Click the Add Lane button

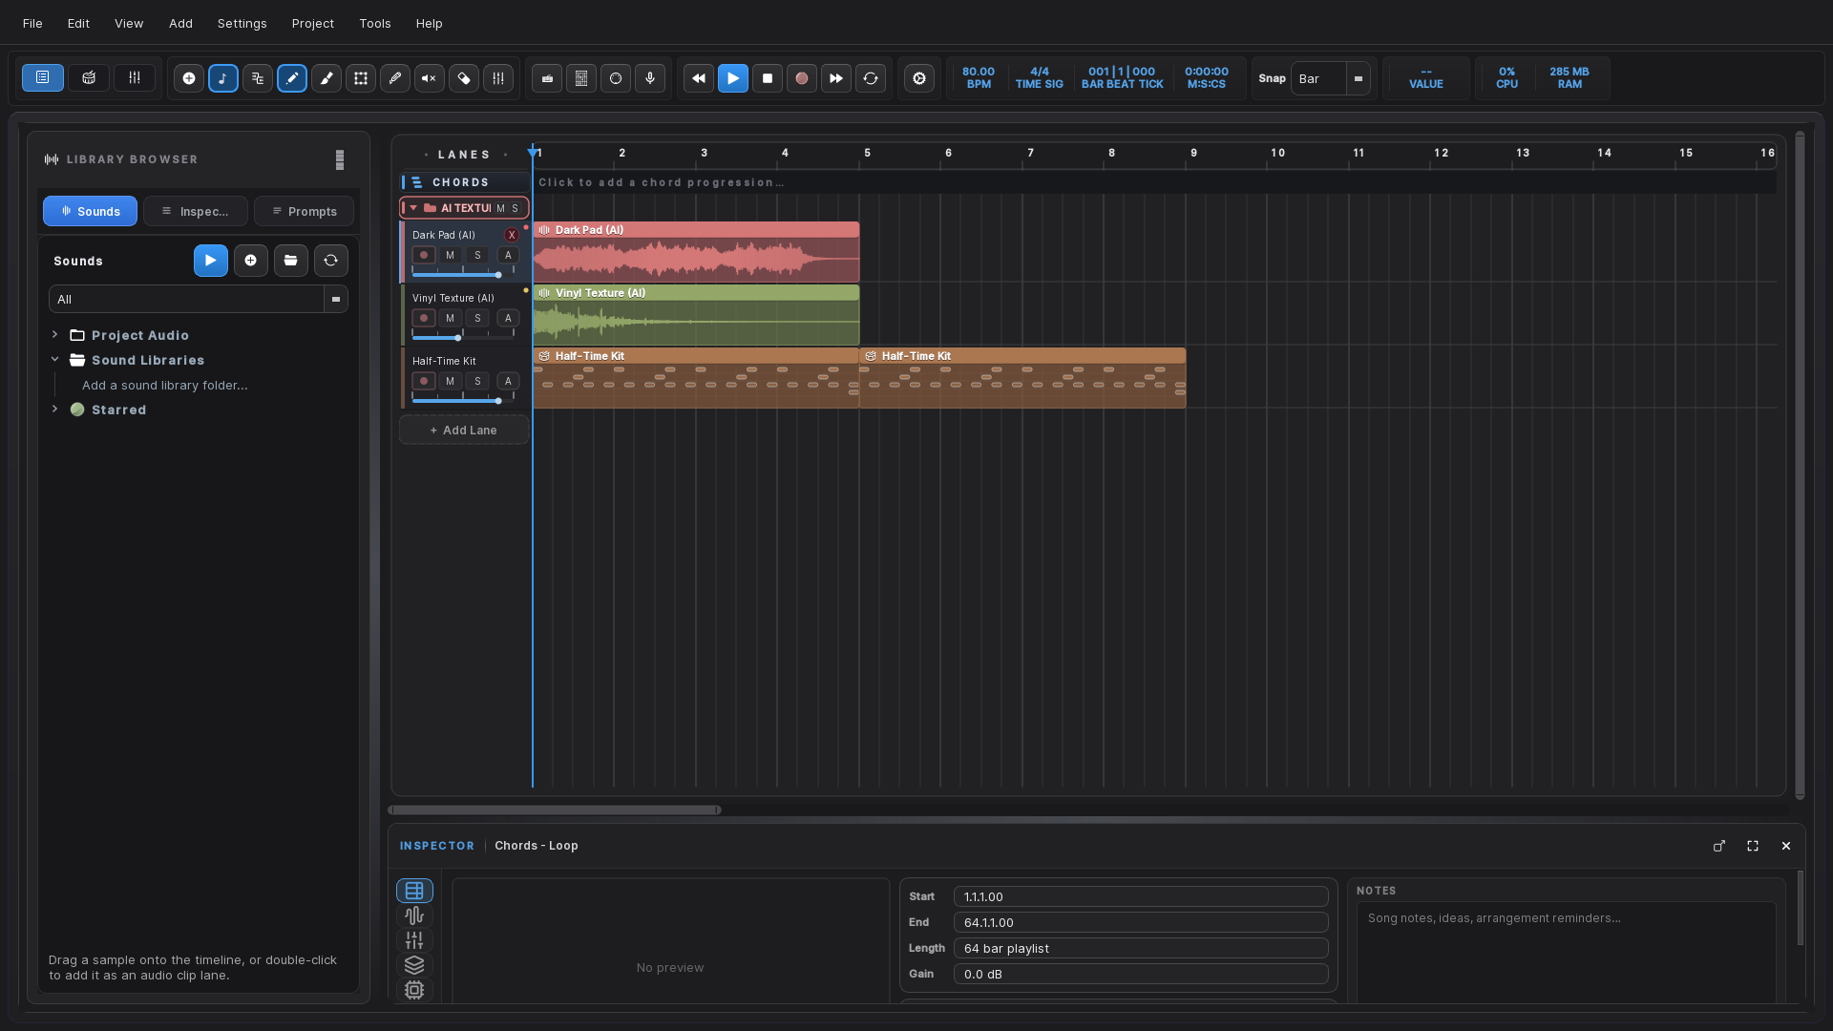click(464, 431)
